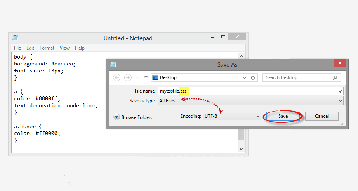
Task: Click the Notepad icon in the Notepad title bar
Action: 15,38
